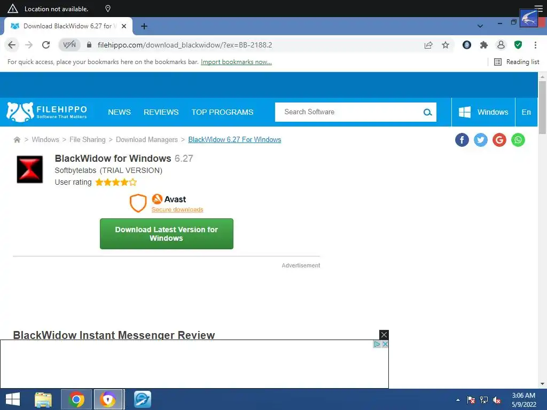This screenshot has height=410, width=547.
Task: Go to home via breadcrumb house icon
Action: [17, 140]
